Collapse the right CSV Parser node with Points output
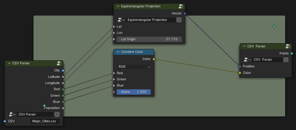The width and height of the screenshot is (296, 130). click(x=244, y=46)
